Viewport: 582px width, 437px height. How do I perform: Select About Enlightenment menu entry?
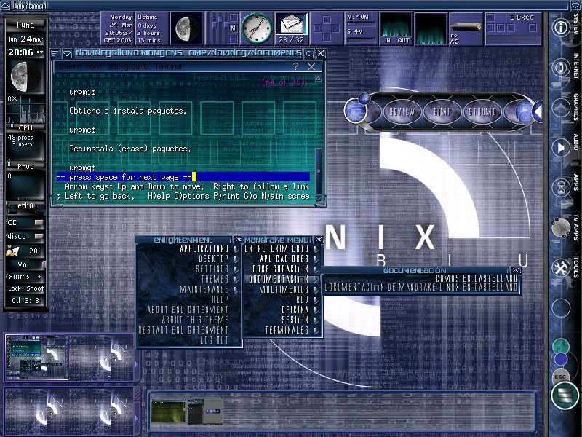pyautogui.click(x=189, y=310)
